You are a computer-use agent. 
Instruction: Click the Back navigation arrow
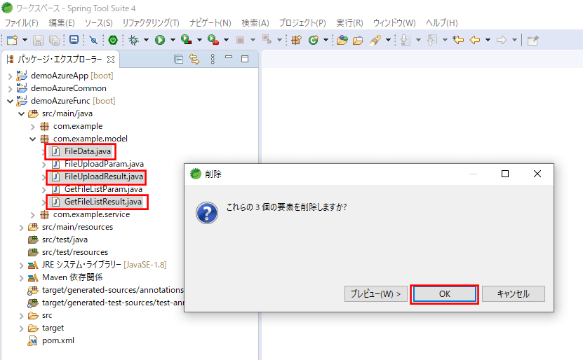click(475, 40)
